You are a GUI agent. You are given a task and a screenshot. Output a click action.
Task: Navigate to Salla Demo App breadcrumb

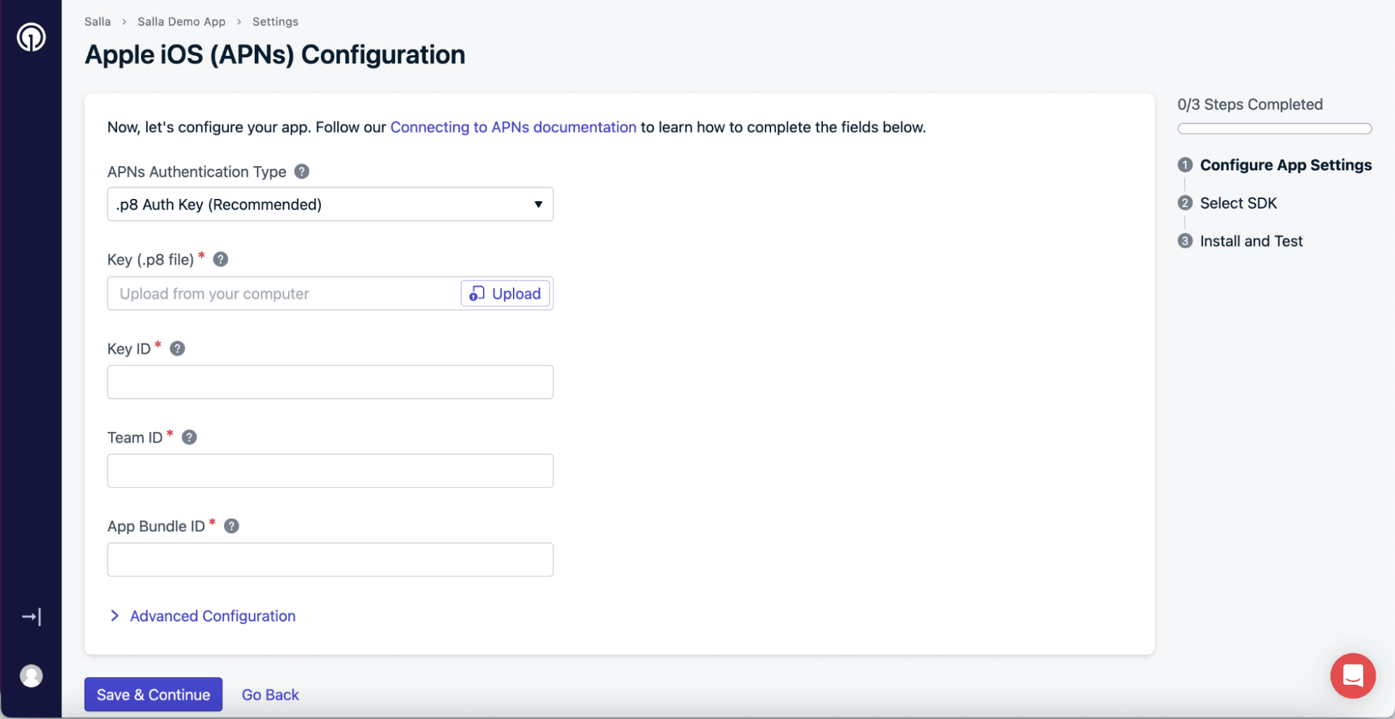click(x=181, y=22)
